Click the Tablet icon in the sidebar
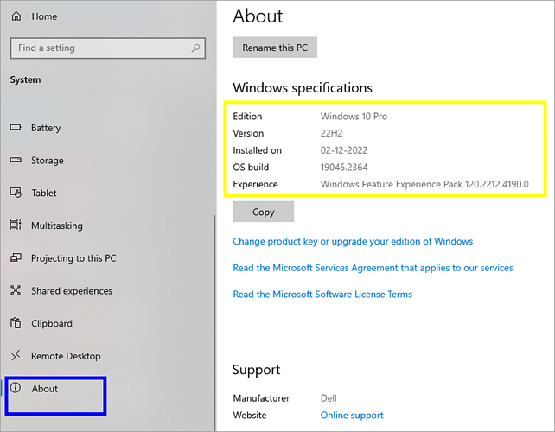 pyautogui.click(x=15, y=193)
